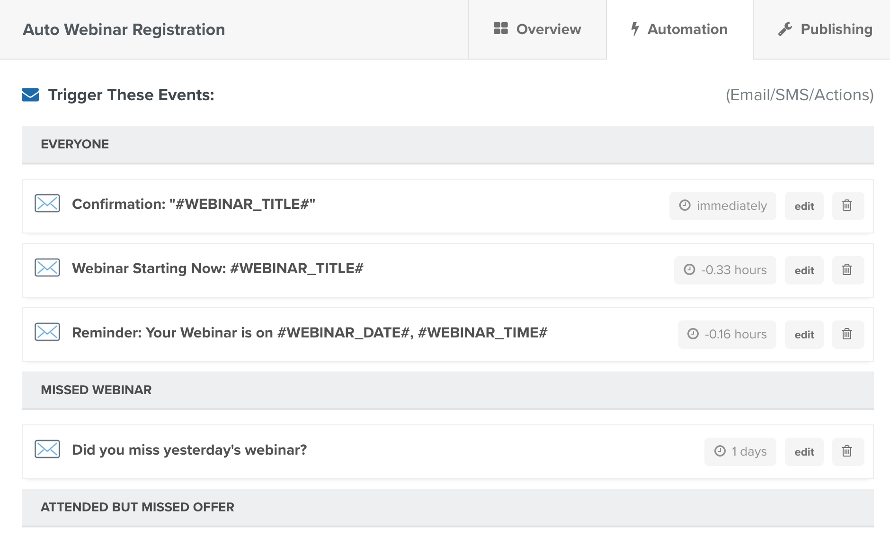Open the Webinar Starting Now: #WEBINAR_TITLE# title

(x=218, y=268)
